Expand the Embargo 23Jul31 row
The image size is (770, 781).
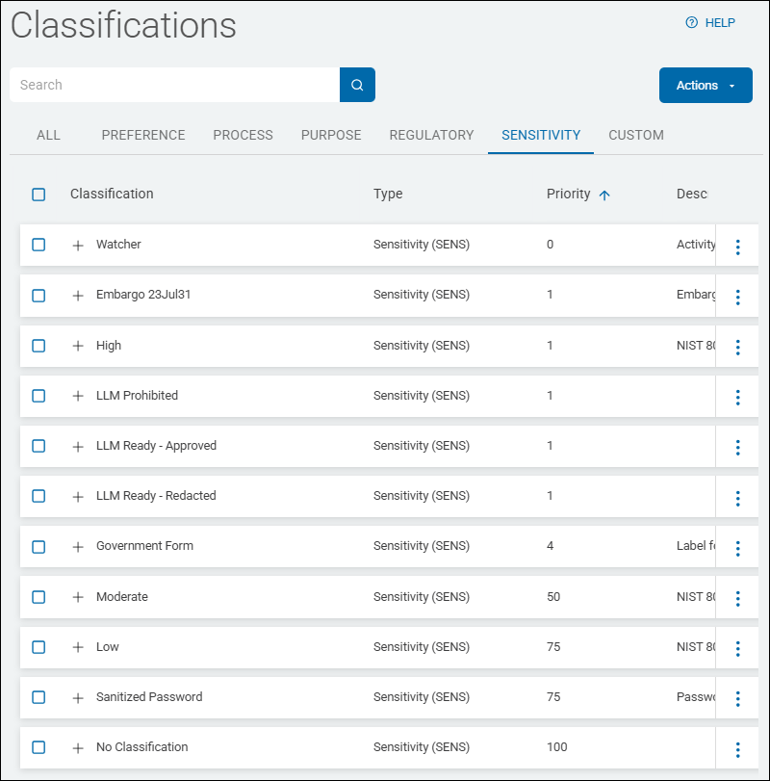coord(78,296)
